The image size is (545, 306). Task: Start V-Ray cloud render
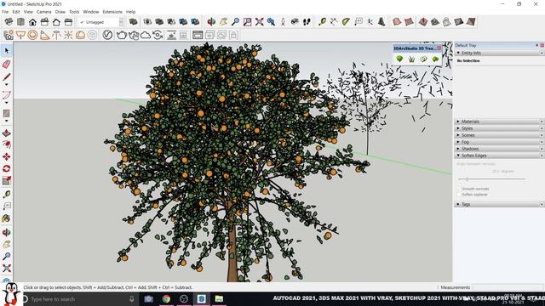pos(146,35)
